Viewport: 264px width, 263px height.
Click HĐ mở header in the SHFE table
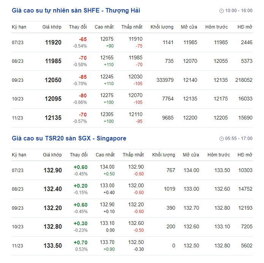click(x=245, y=27)
